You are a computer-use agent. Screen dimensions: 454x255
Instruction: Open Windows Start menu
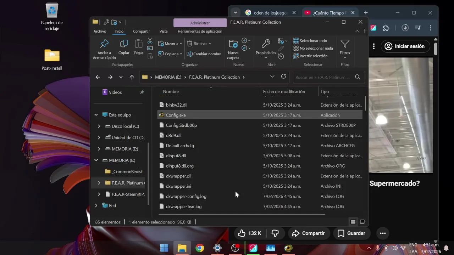[164, 248]
